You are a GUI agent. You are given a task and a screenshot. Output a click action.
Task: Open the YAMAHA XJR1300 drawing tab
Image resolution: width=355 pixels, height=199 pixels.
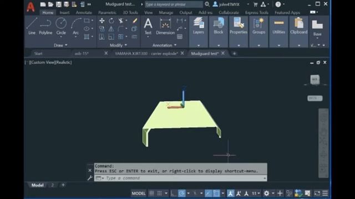pyautogui.click(x=146, y=54)
